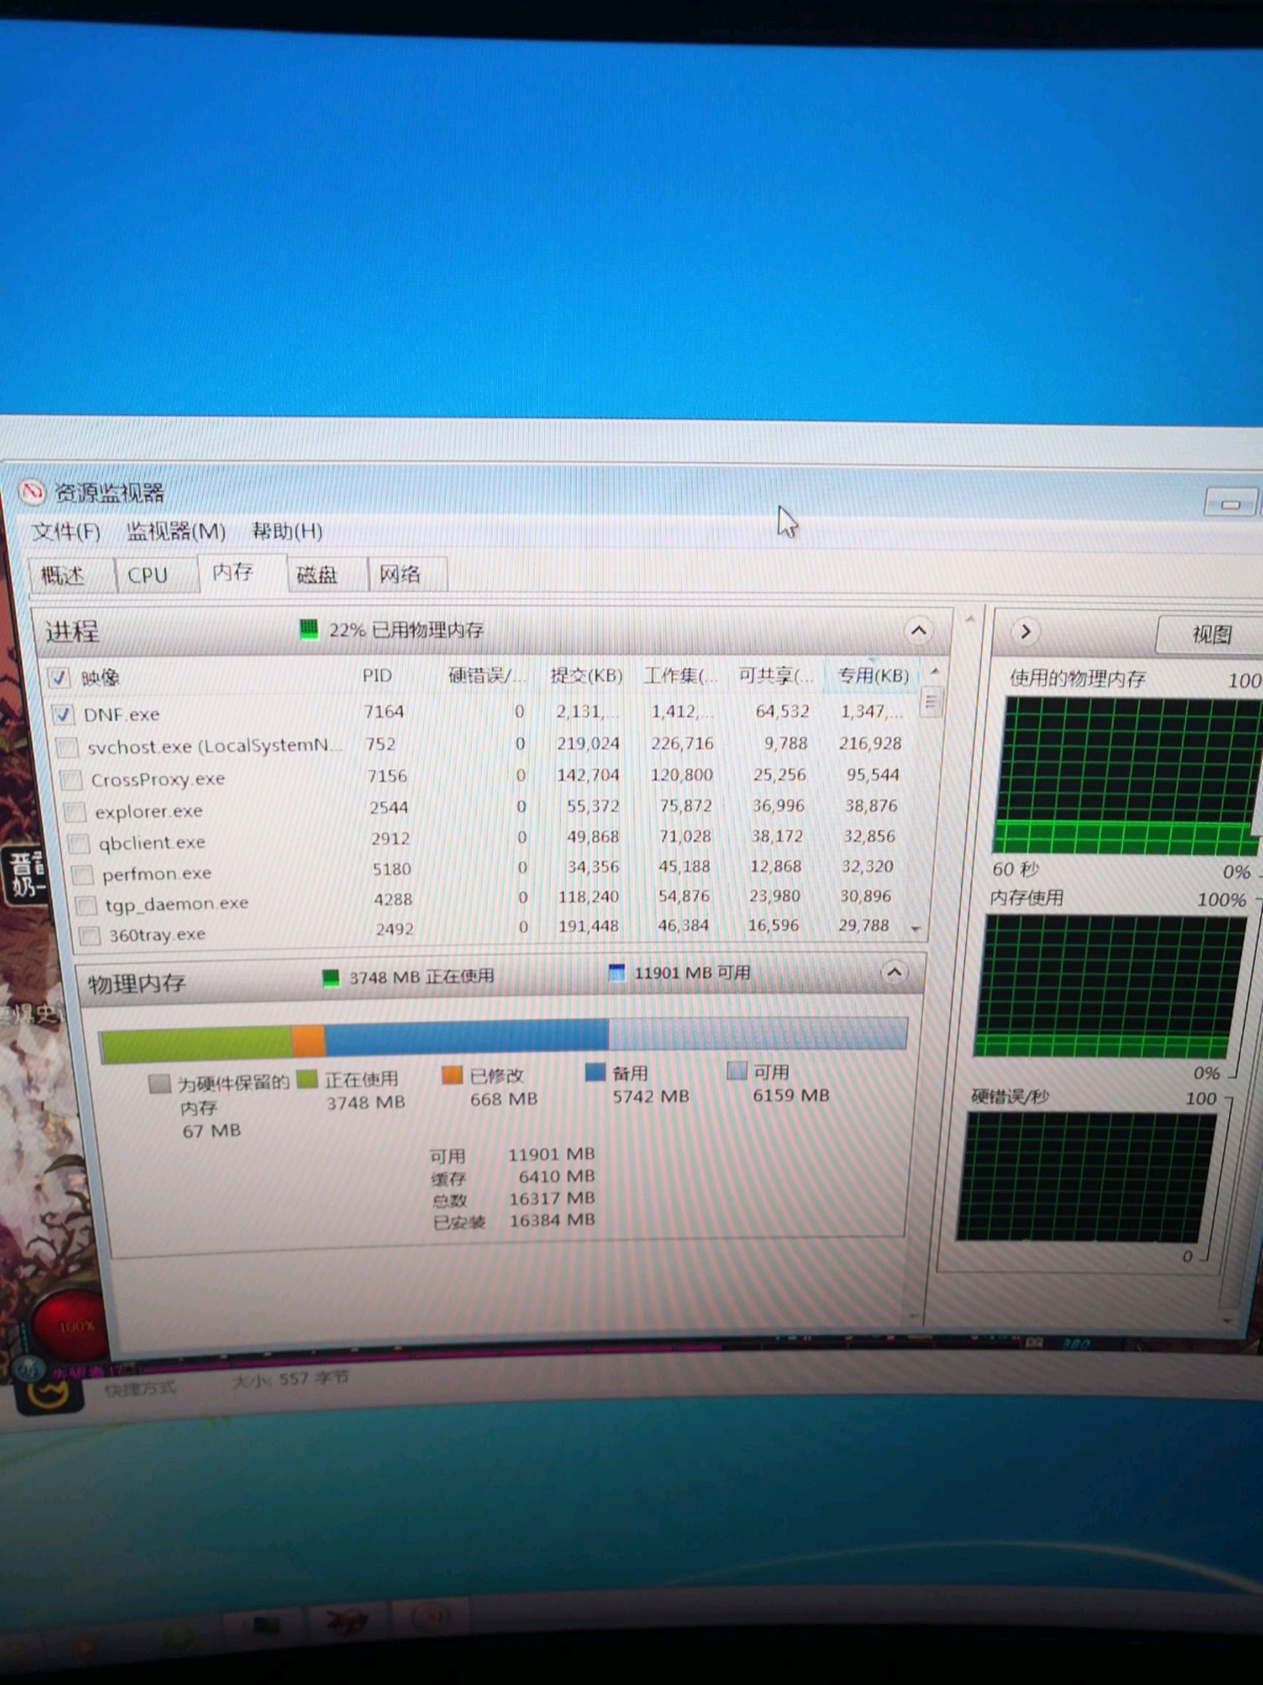Check the 360tray.exe process checkbox
Image resolution: width=1263 pixels, height=1685 pixels.
tap(90, 934)
